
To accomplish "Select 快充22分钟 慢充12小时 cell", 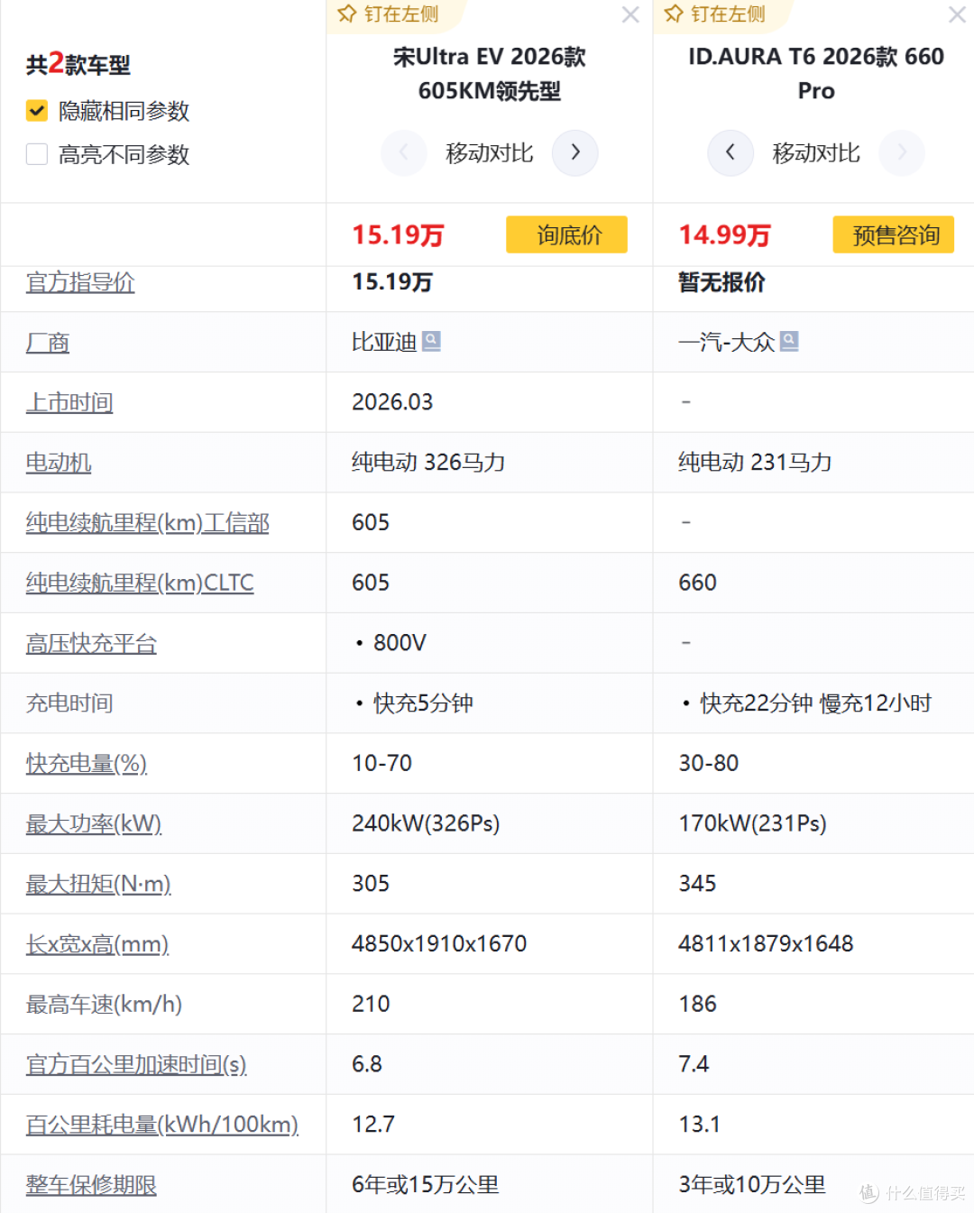I will point(815,703).
